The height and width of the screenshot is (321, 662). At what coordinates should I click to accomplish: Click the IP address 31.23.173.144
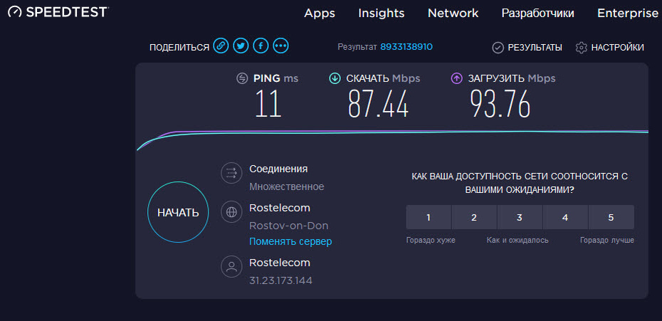point(280,280)
